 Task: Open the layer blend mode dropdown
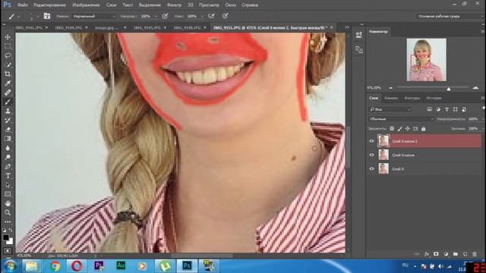coord(402,119)
